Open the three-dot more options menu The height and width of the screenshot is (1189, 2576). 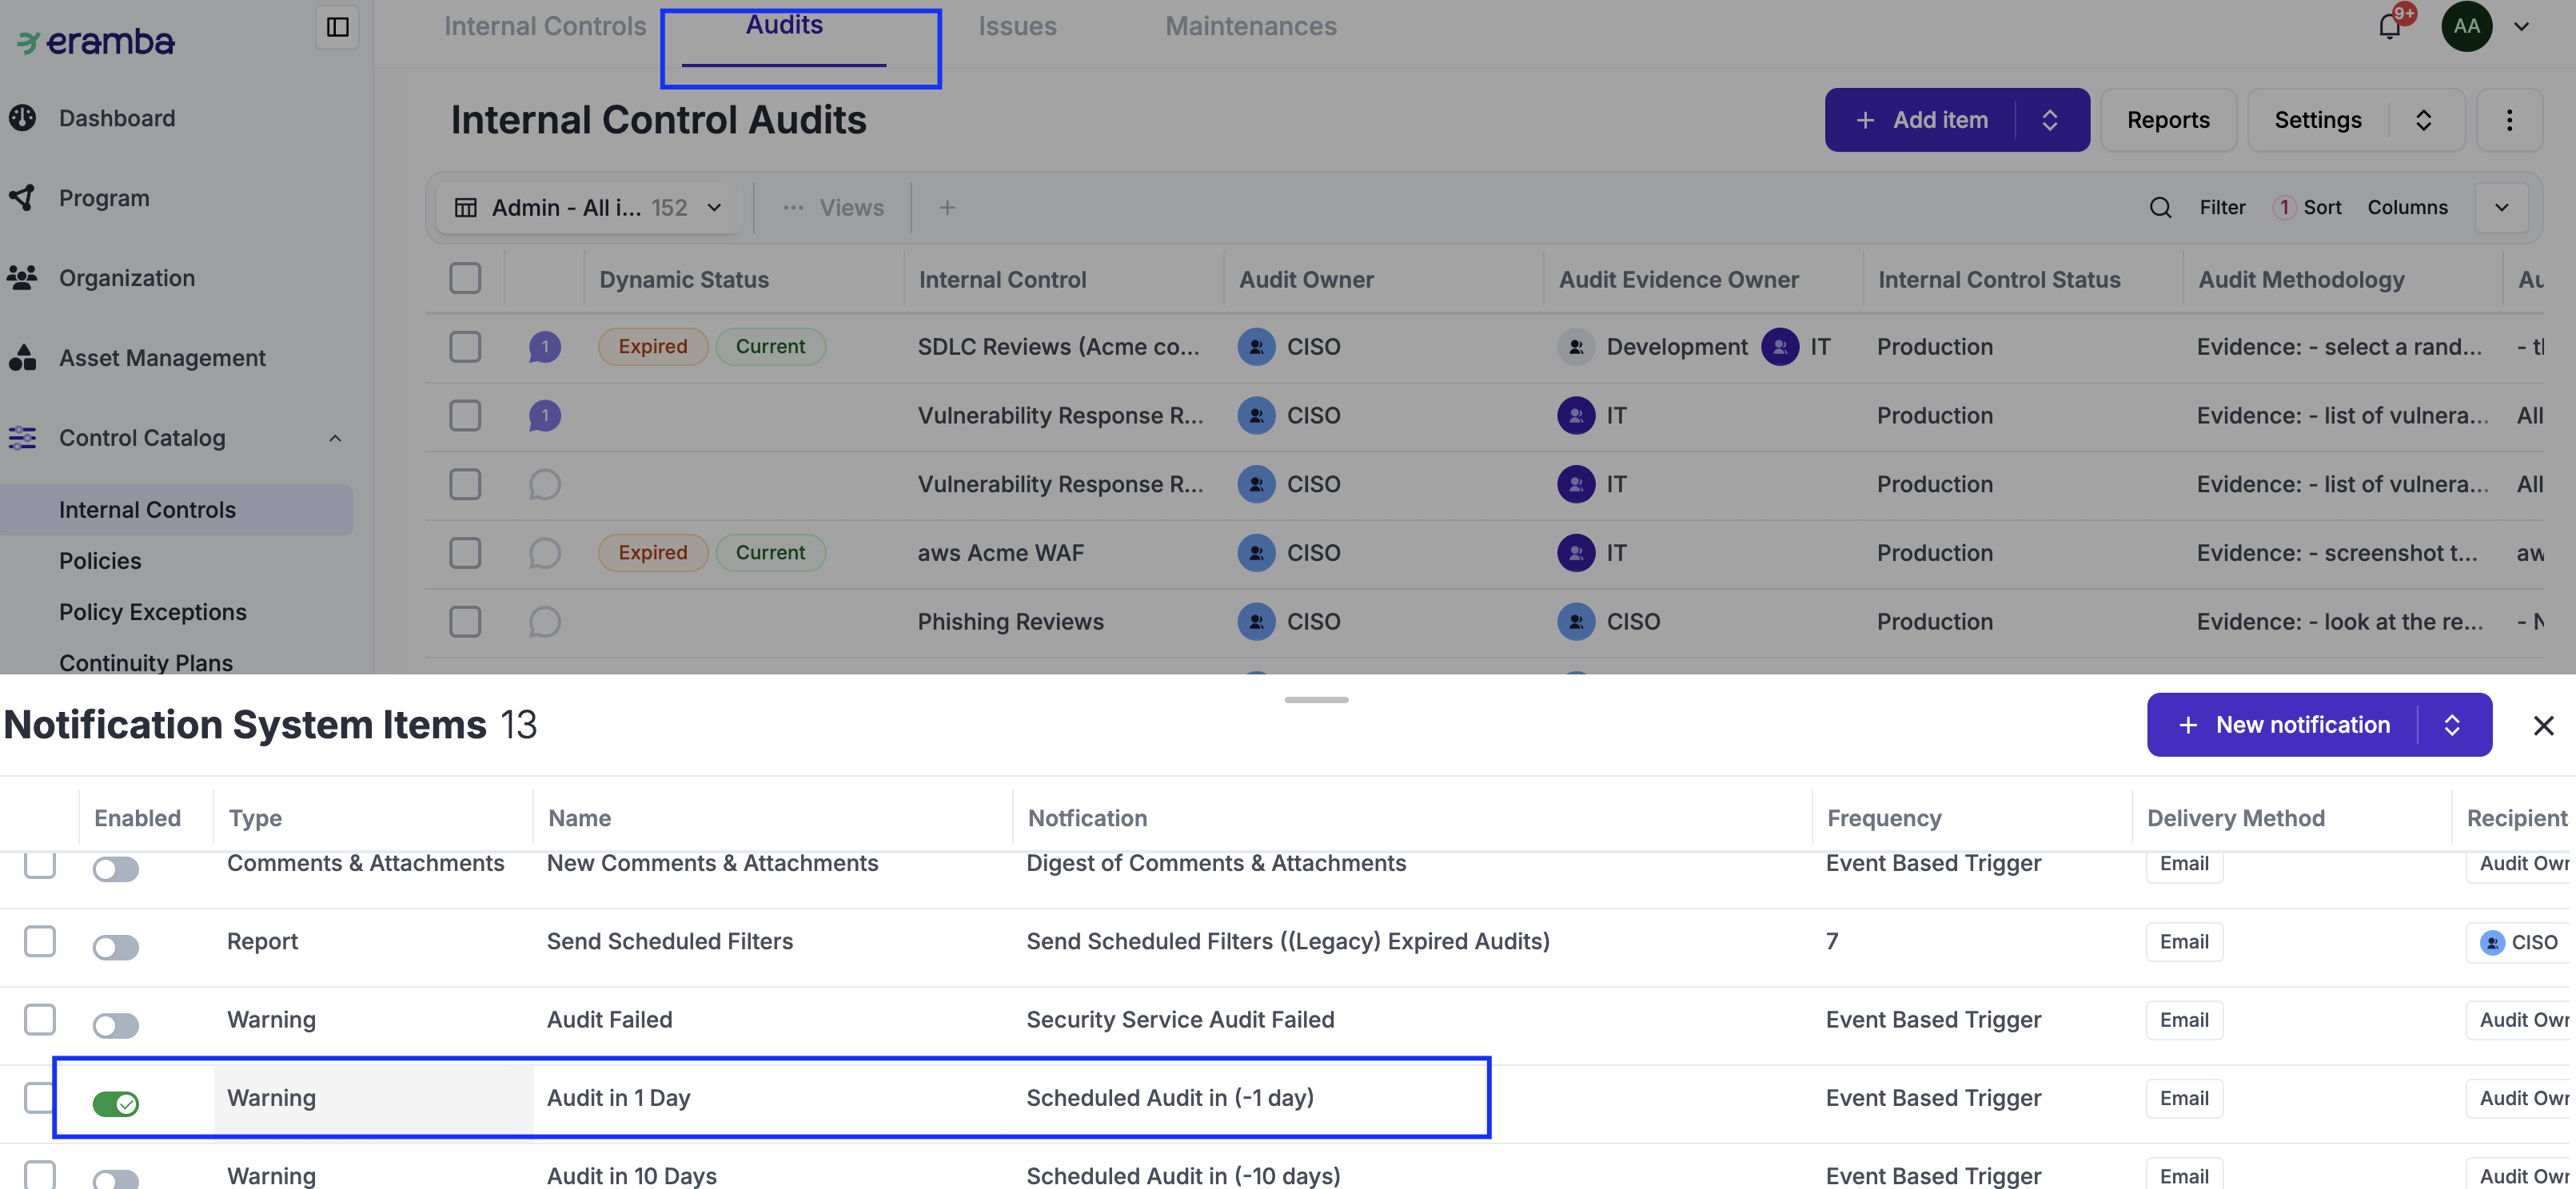tap(2509, 120)
